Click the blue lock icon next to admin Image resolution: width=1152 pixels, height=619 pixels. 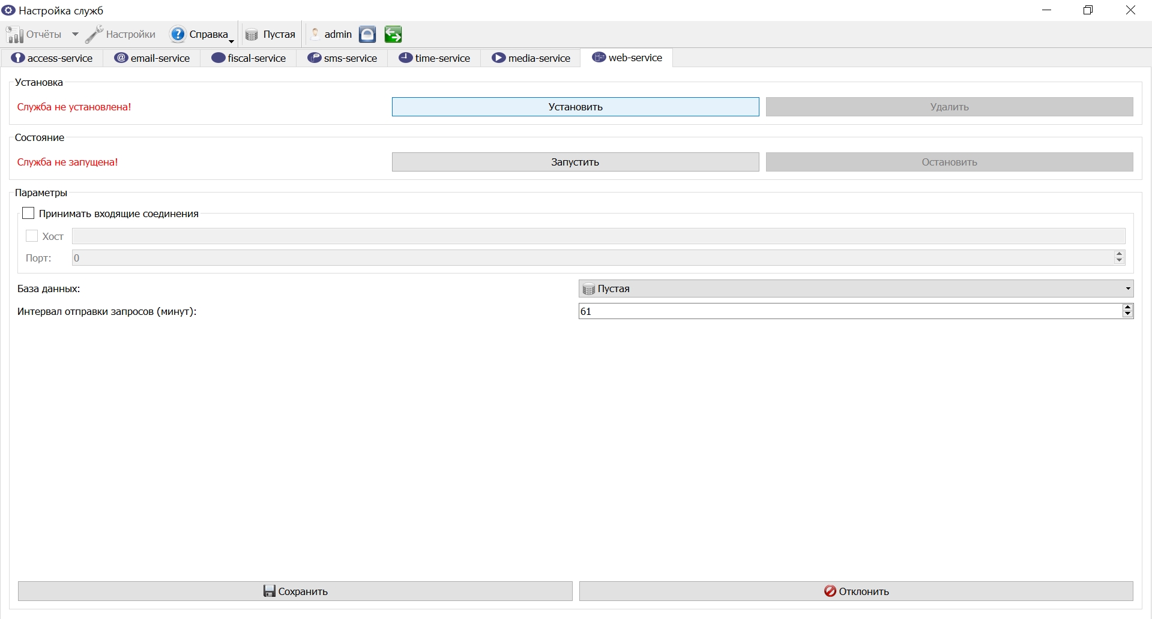click(367, 34)
